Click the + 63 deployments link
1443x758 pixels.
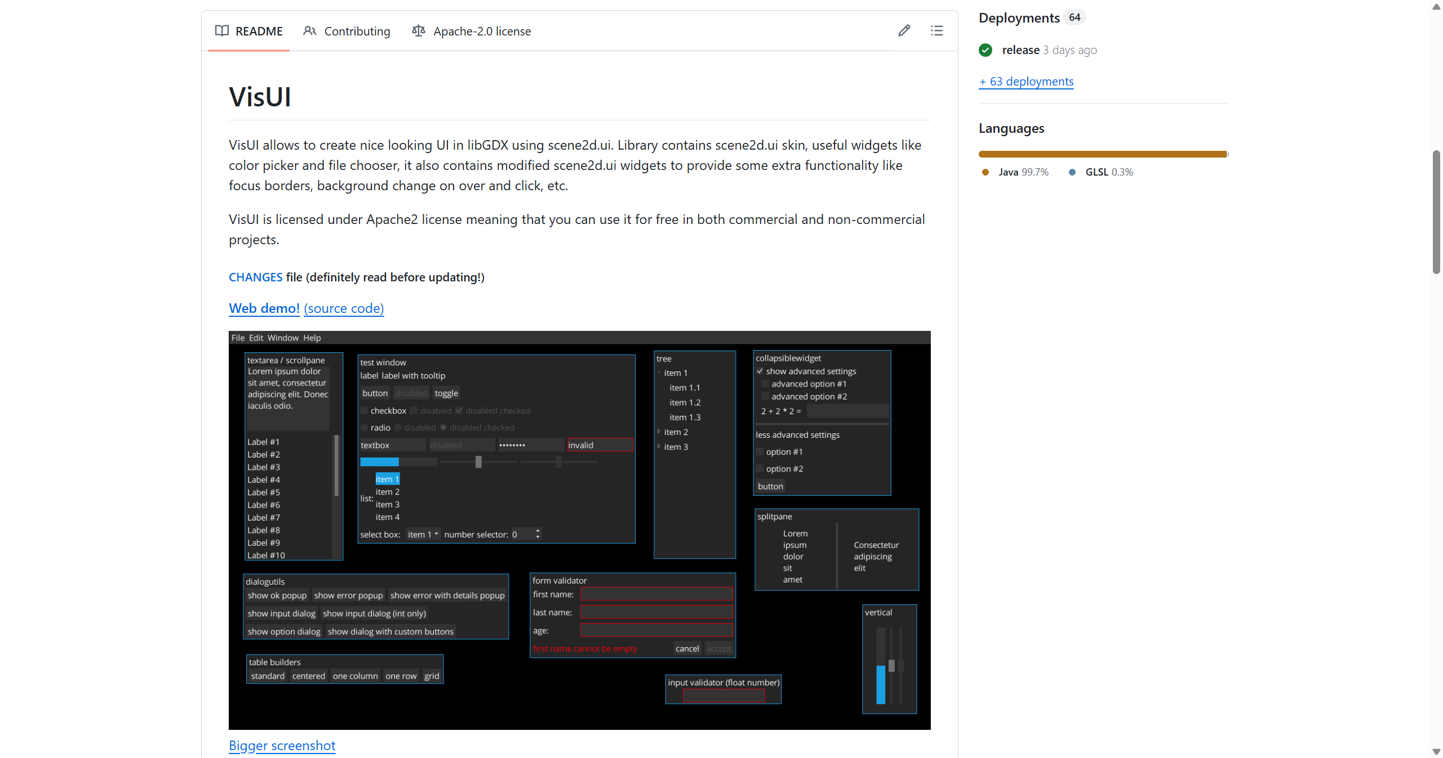[x=1026, y=82]
